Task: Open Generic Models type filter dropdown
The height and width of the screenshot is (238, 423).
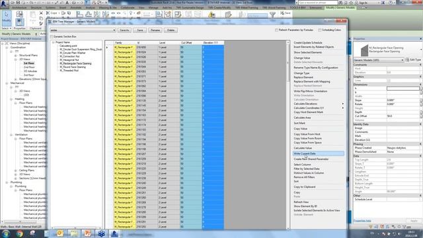Action: click(402, 60)
